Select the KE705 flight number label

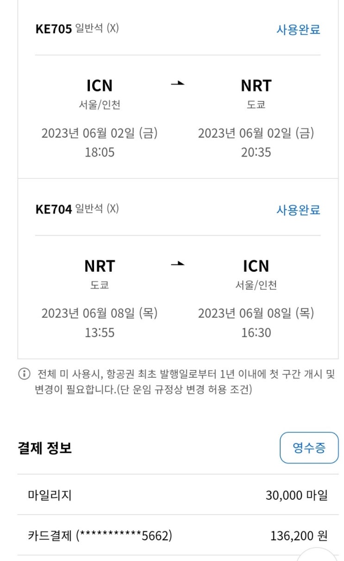(x=53, y=29)
